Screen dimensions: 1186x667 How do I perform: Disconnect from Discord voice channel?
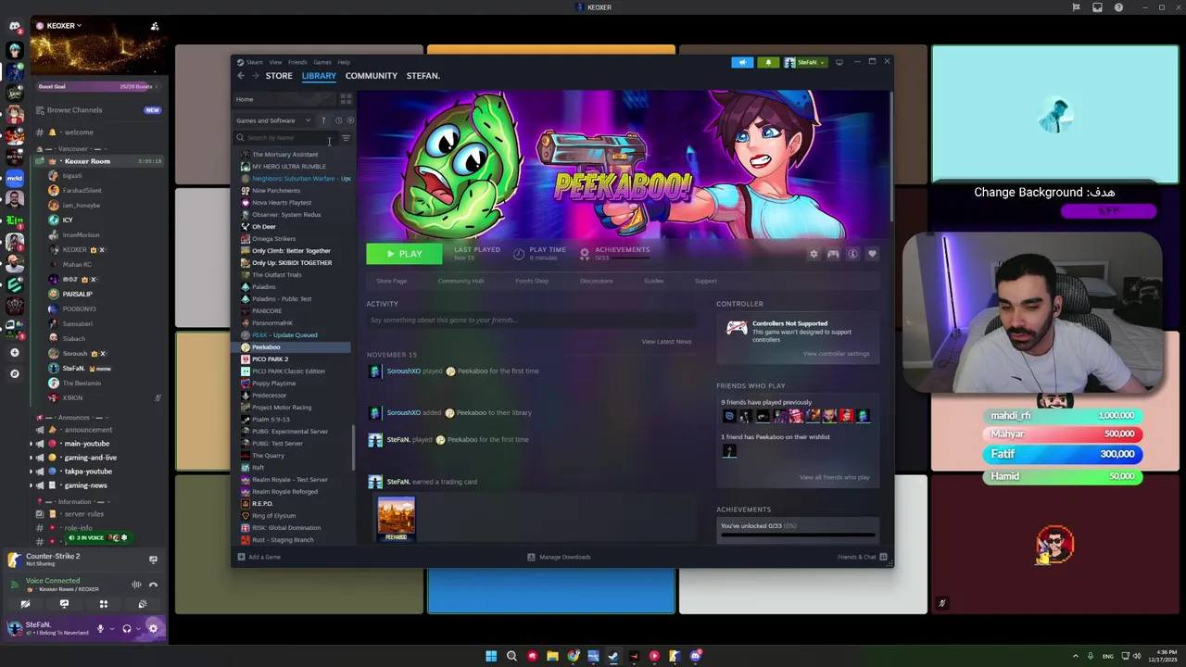pyautogui.click(x=153, y=585)
